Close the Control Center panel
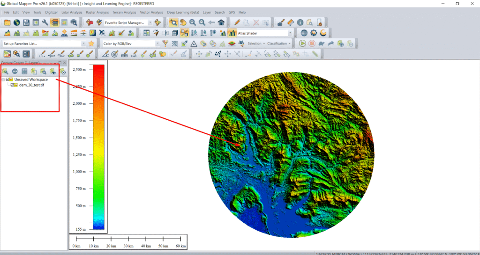Image resolution: width=480 pixels, height=255 pixels. pyautogui.click(x=65, y=63)
